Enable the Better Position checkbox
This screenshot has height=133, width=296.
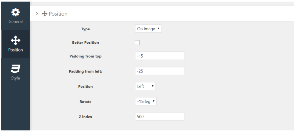pos(137,43)
